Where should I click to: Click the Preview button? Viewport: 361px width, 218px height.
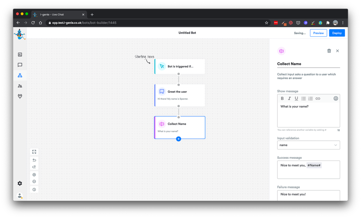318,33
